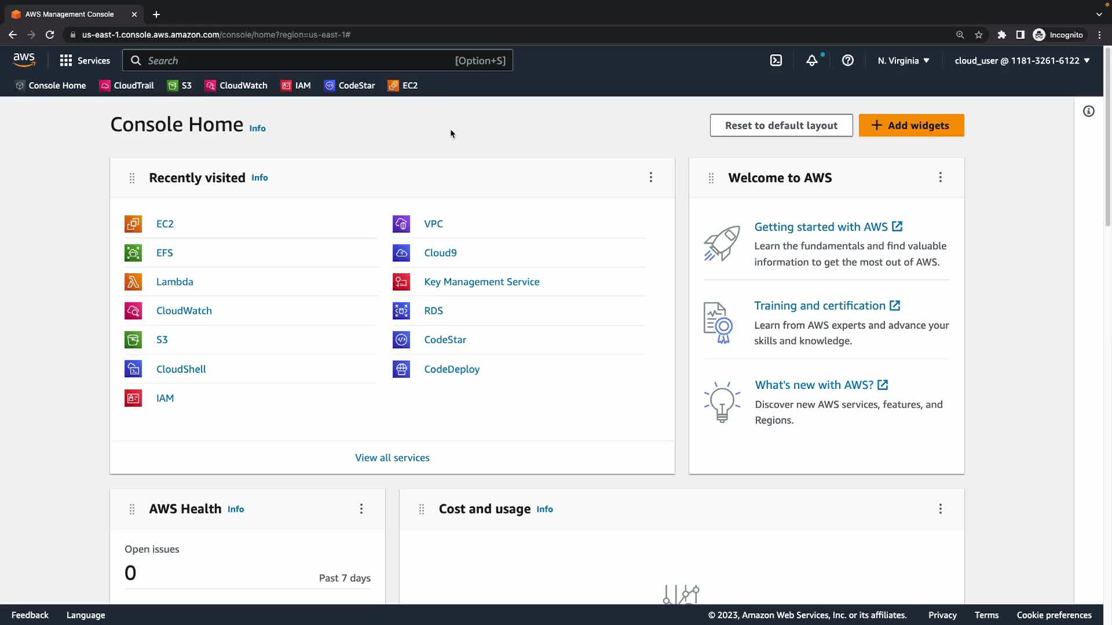Open the Services grid menu icon
The image size is (1112, 625).
(x=66, y=60)
